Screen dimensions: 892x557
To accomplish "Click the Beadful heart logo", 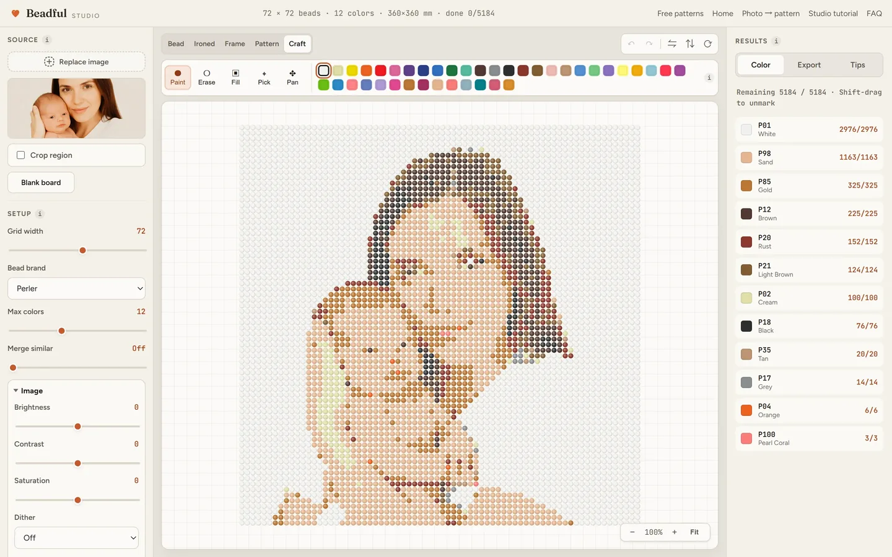I will pyautogui.click(x=15, y=13).
